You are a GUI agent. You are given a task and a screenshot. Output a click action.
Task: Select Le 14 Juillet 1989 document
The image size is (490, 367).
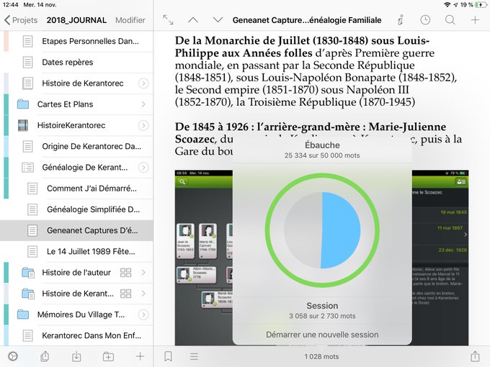click(91, 251)
